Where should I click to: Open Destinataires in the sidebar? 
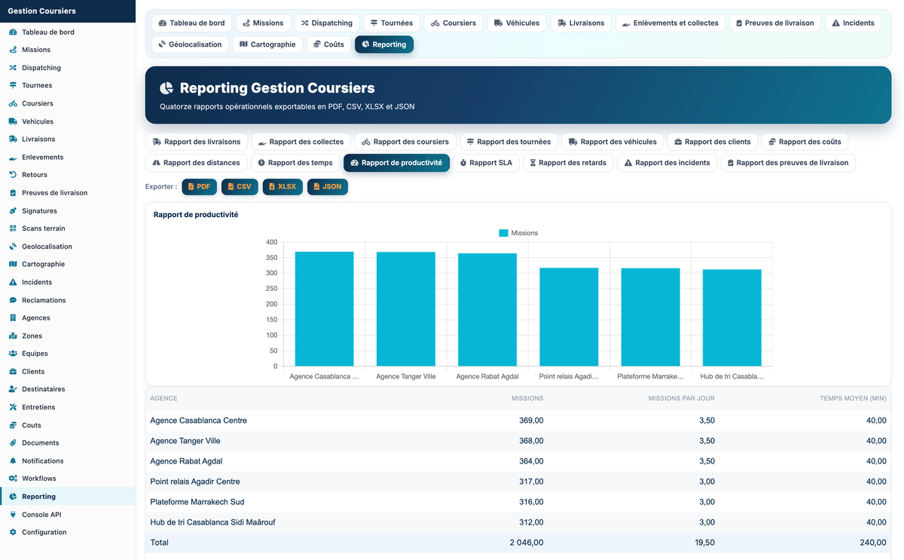coord(68,390)
